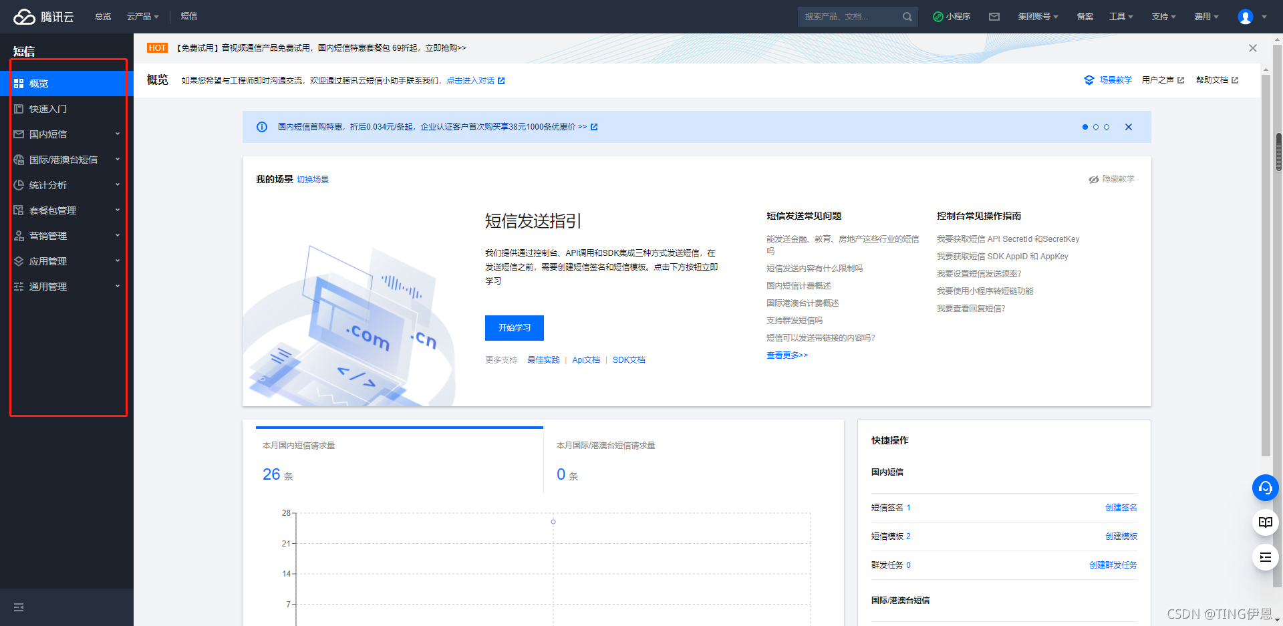
Task: Click the 国内短信 envelope icon
Action: [x=19, y=134]
